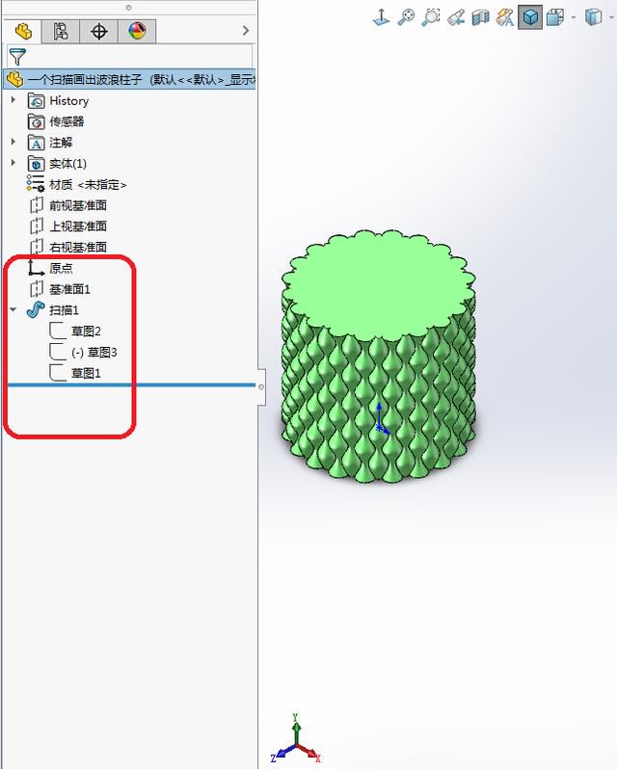Click the 材质 material icon
The width and height of the screenshot is (617, 769).
[36, 184]
